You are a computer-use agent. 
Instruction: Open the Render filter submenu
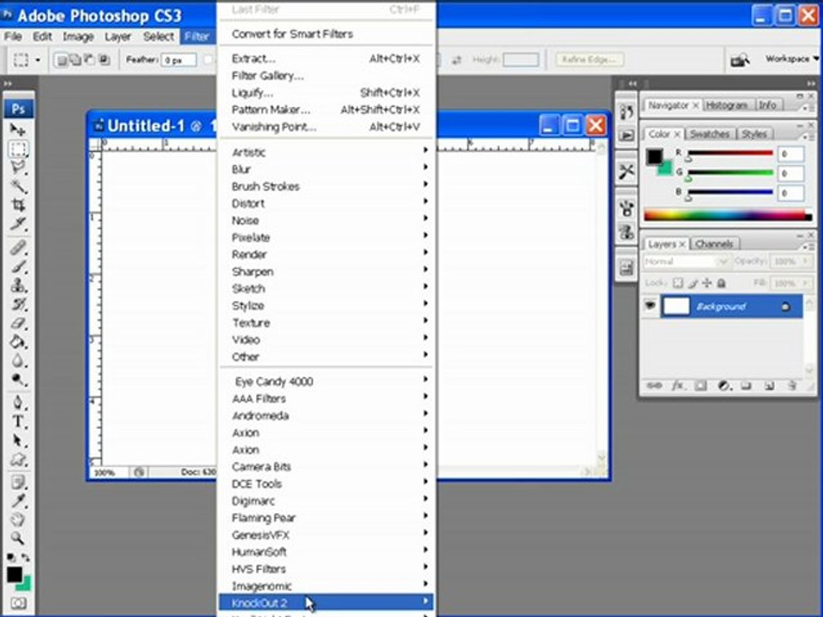(327, 255)
